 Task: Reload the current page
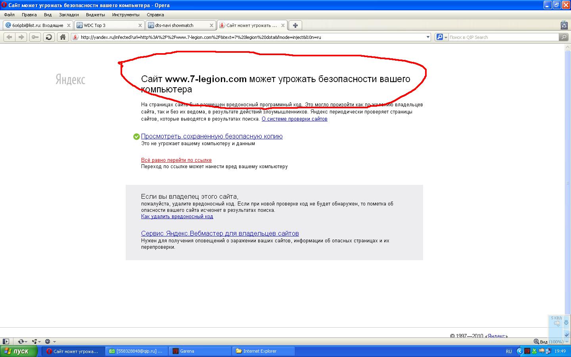[49, 37]
